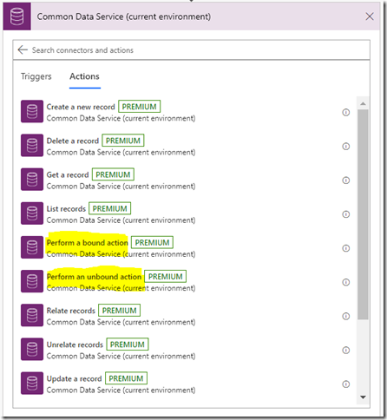Click the info icon next to List records
The height and width of the screenshot is (420, 387).
point(346,214)
